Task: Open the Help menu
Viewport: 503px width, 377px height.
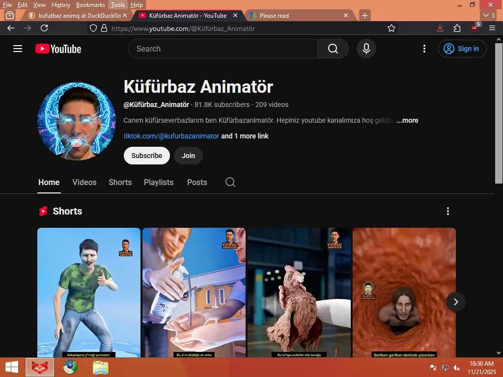Action: (x=137, y=5)
